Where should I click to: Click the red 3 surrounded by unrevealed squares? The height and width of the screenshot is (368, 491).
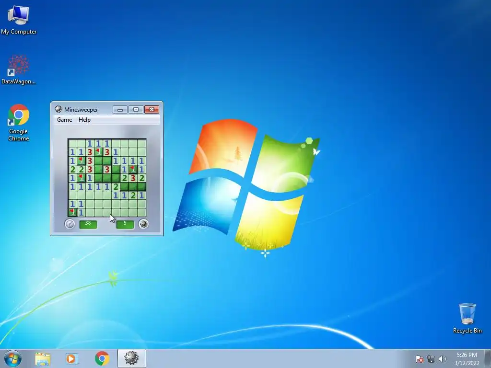[x=107, y=170]
